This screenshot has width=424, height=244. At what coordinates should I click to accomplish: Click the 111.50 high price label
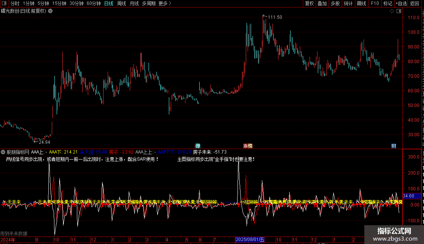point(275,17)
